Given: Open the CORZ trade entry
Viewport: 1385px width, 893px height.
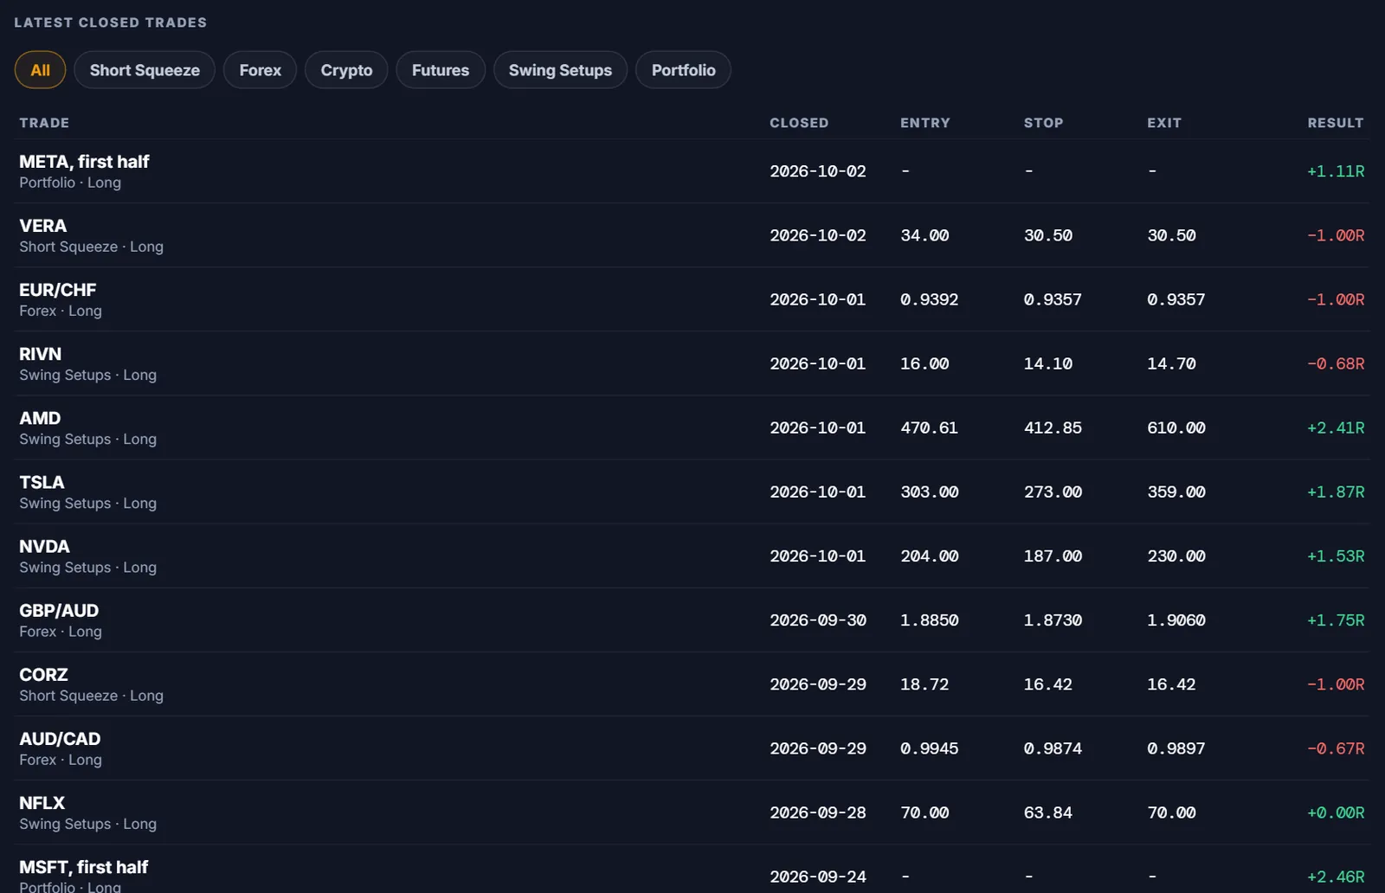Looking at the screenshot, I should (x=692, y=684).
